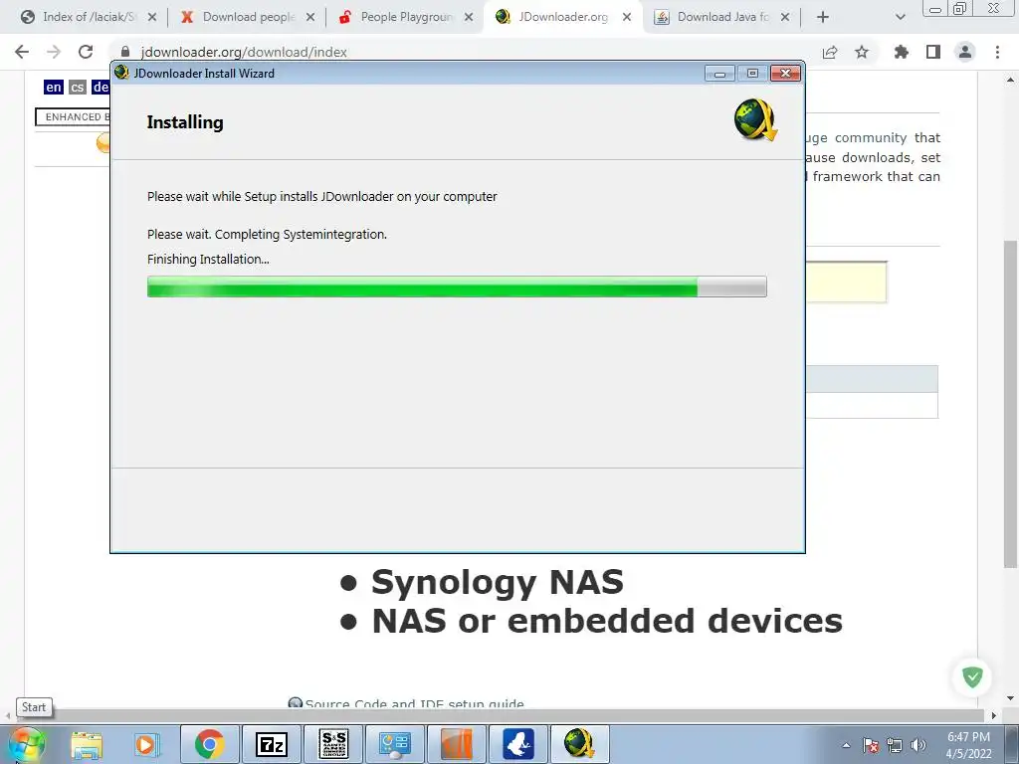Image resolution: width=1019 pixels, height=764 pixels.
Task: Click the Windows Start orb
Action: 26,744
